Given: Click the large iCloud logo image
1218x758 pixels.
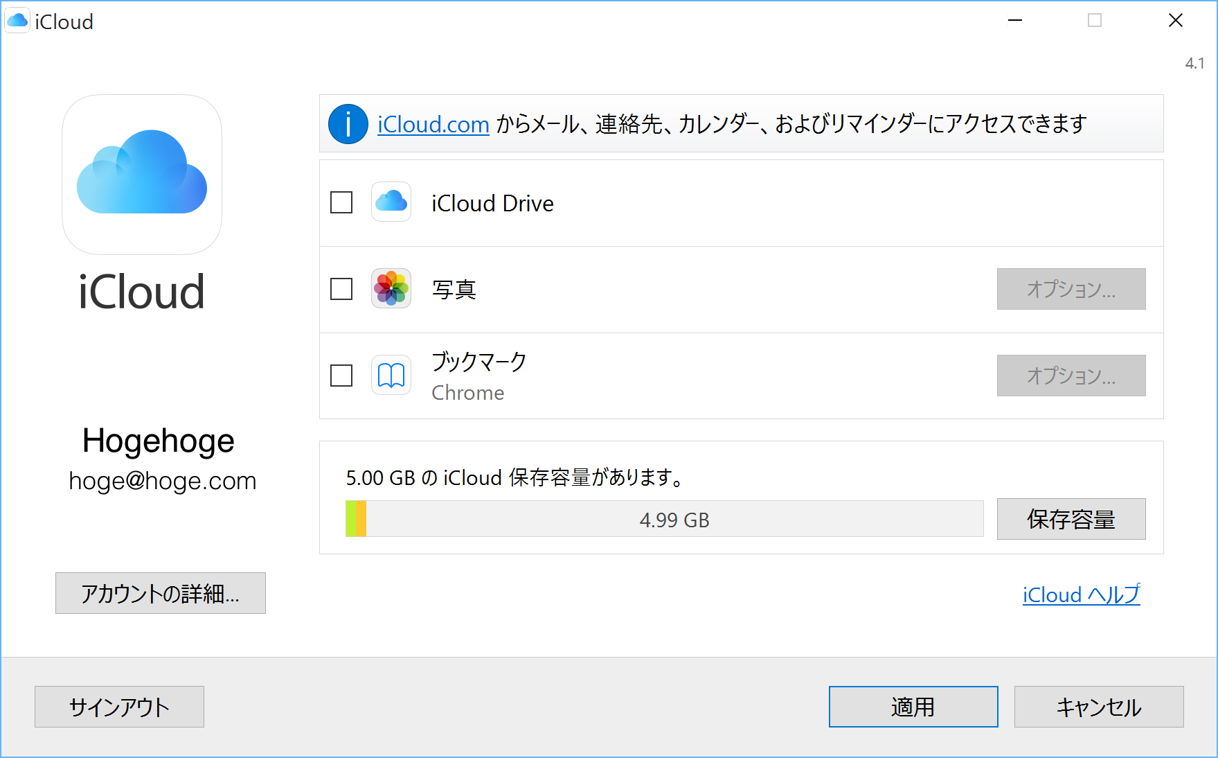Looking at the screenshot, I should pos(142,175).
